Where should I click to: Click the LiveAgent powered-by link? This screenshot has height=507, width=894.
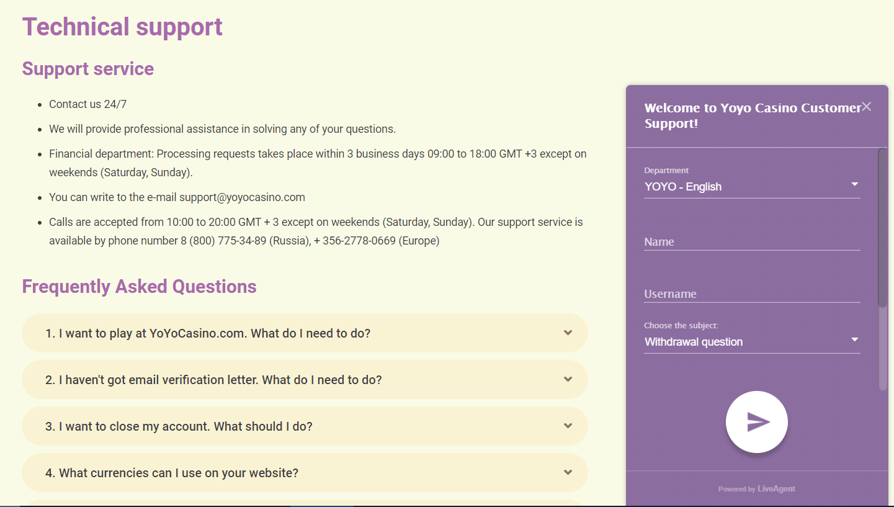(776, 489)
